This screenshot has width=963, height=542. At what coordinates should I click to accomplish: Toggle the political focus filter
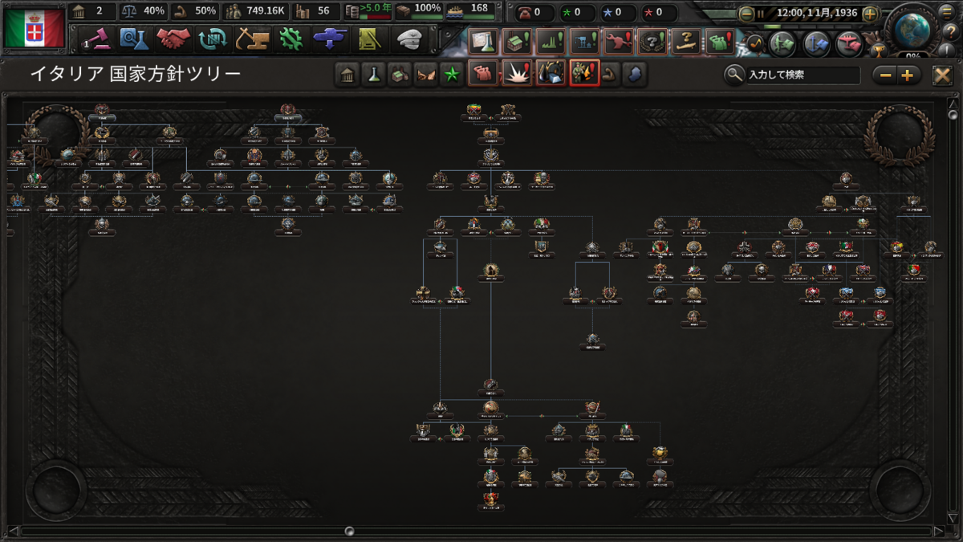[347, 75]
